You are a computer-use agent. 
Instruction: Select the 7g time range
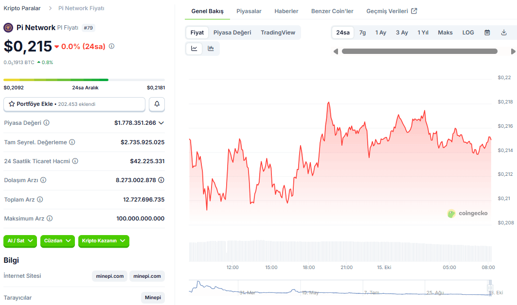coord(362,33)
